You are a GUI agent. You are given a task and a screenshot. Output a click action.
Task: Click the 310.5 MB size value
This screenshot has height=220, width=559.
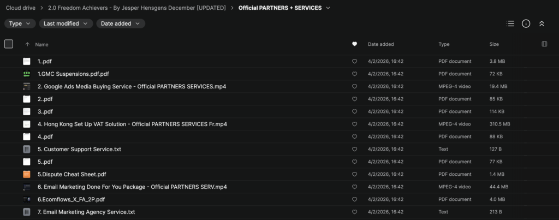pyautogui.click(x=500, y=124)
